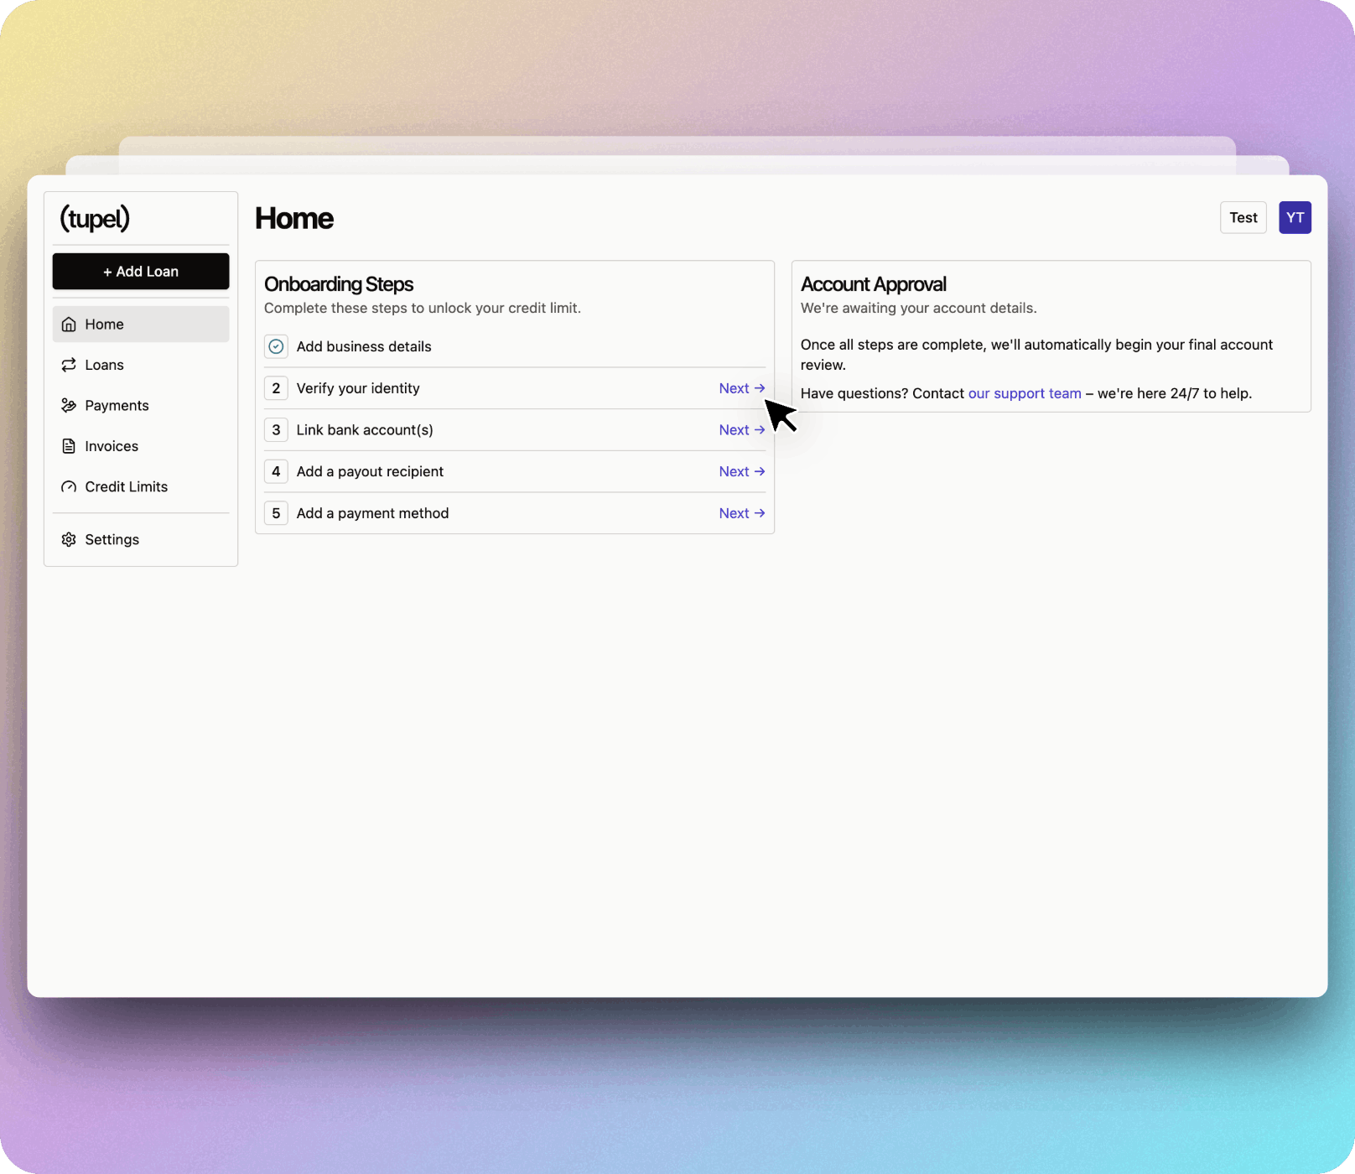Open the our support team link
Viewport: 1355px width, 1174px height.
[1024, 393]
